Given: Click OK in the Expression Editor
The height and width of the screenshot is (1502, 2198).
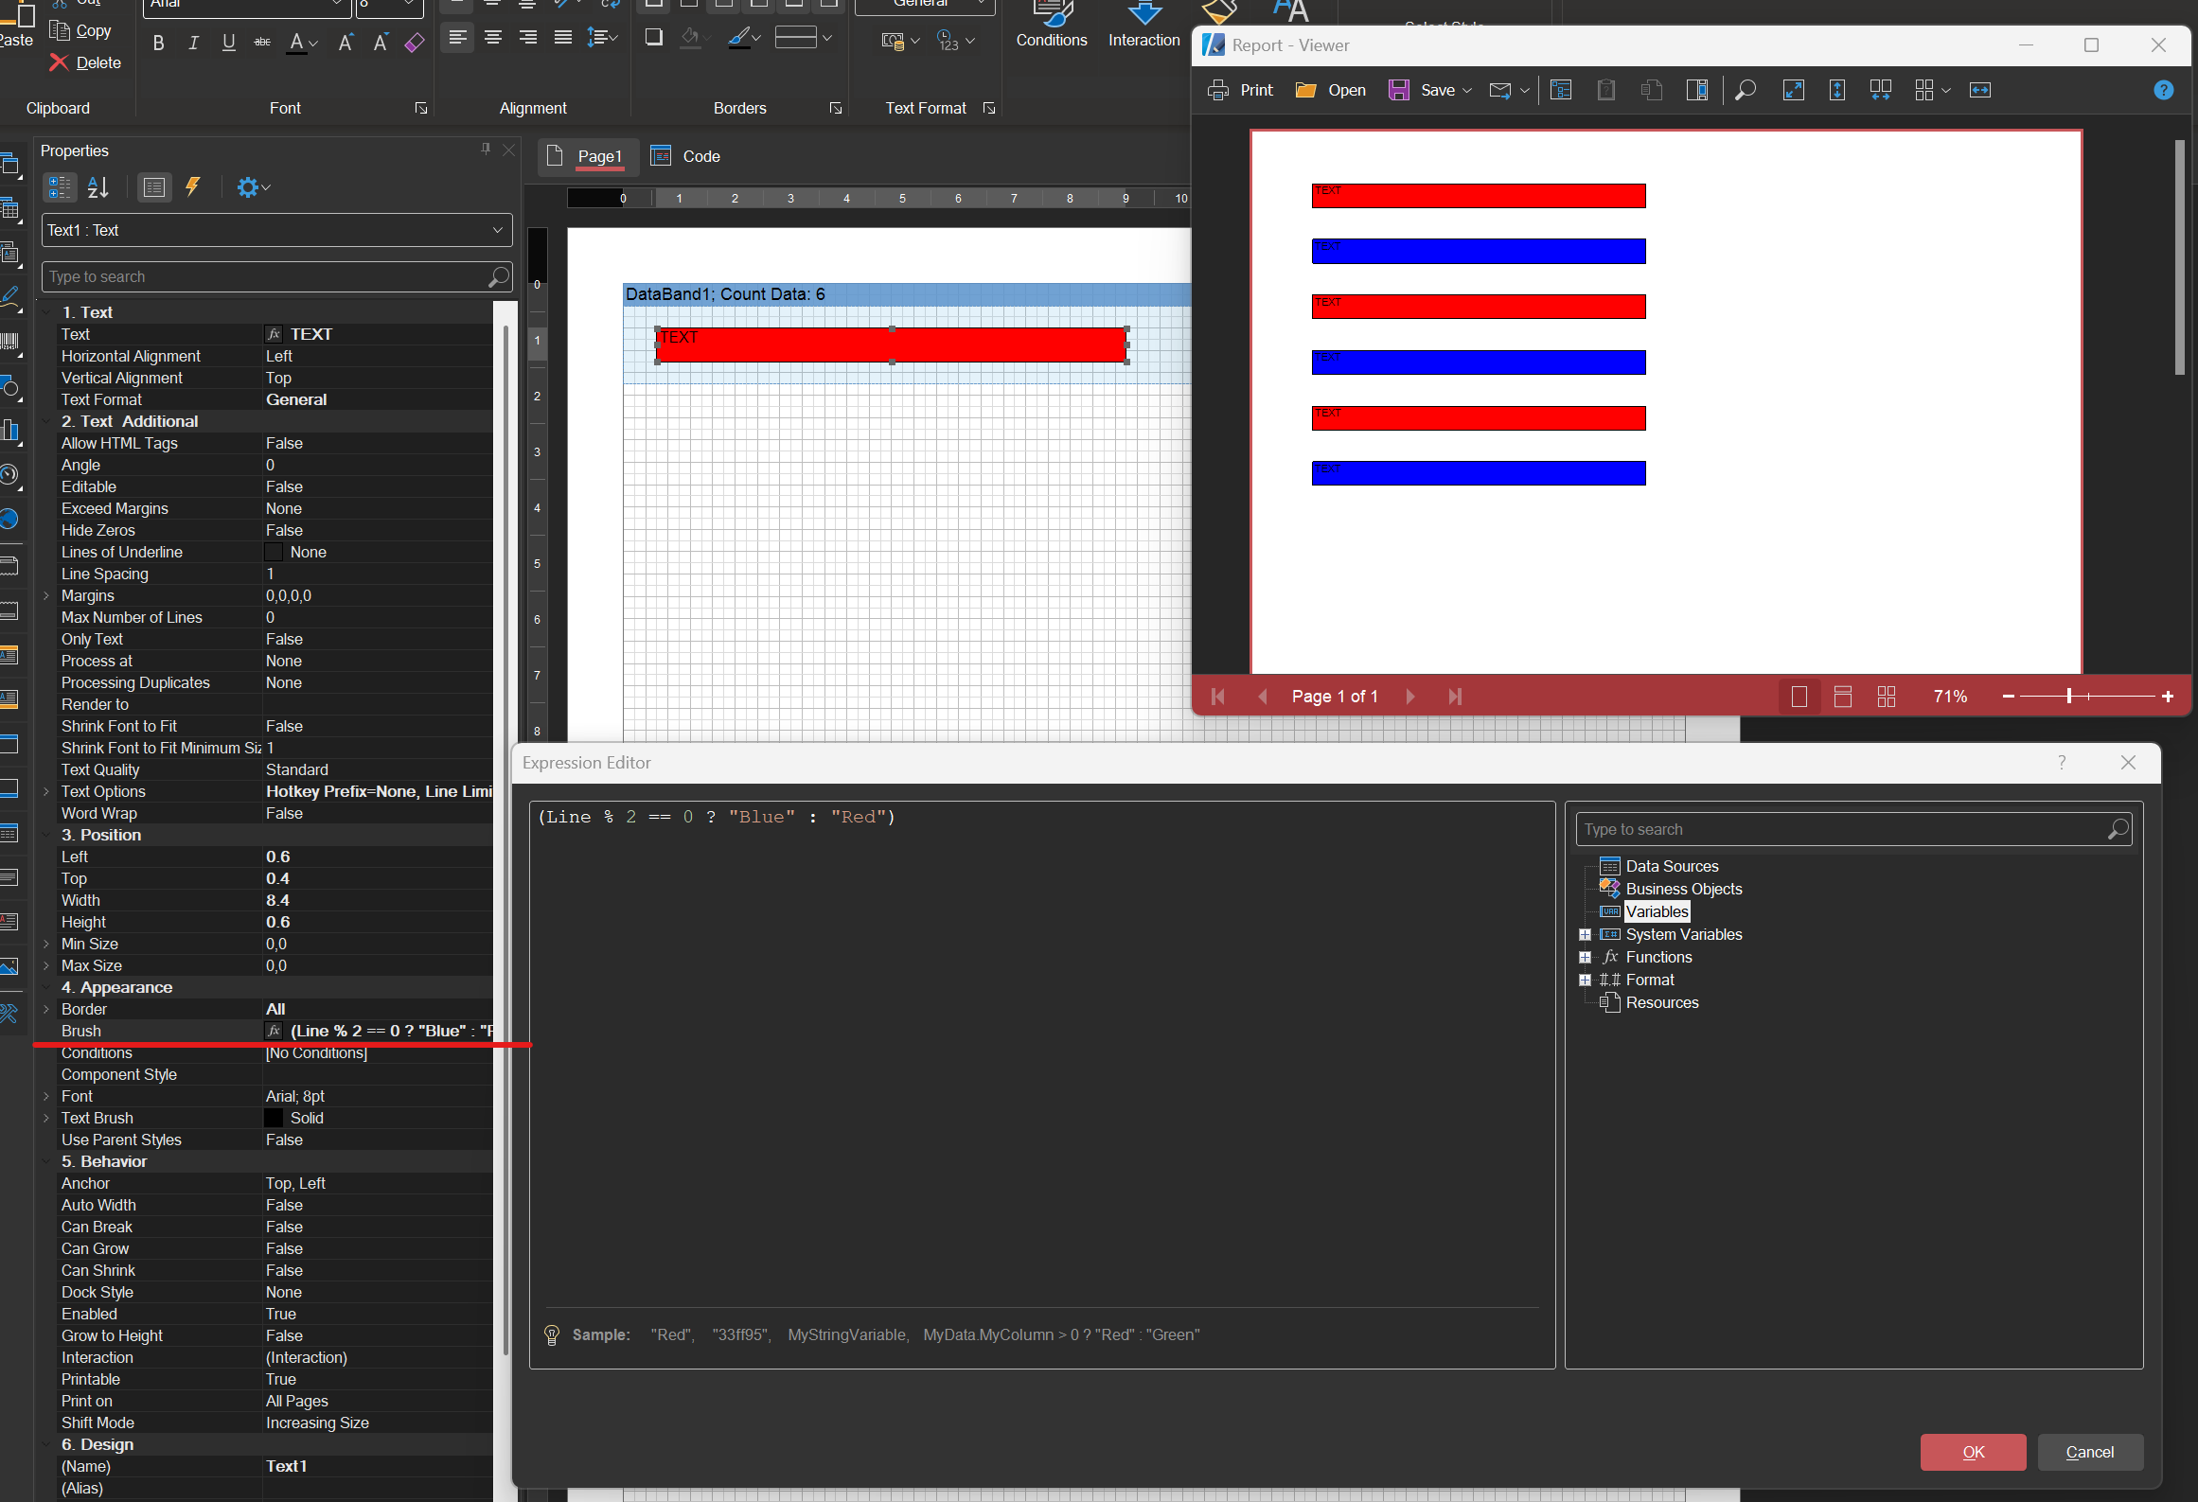Looking at the screenshot, I should [1973, 1452].
